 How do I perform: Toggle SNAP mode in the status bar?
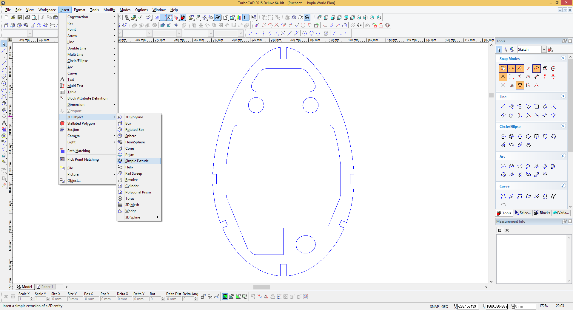(434, 306)
